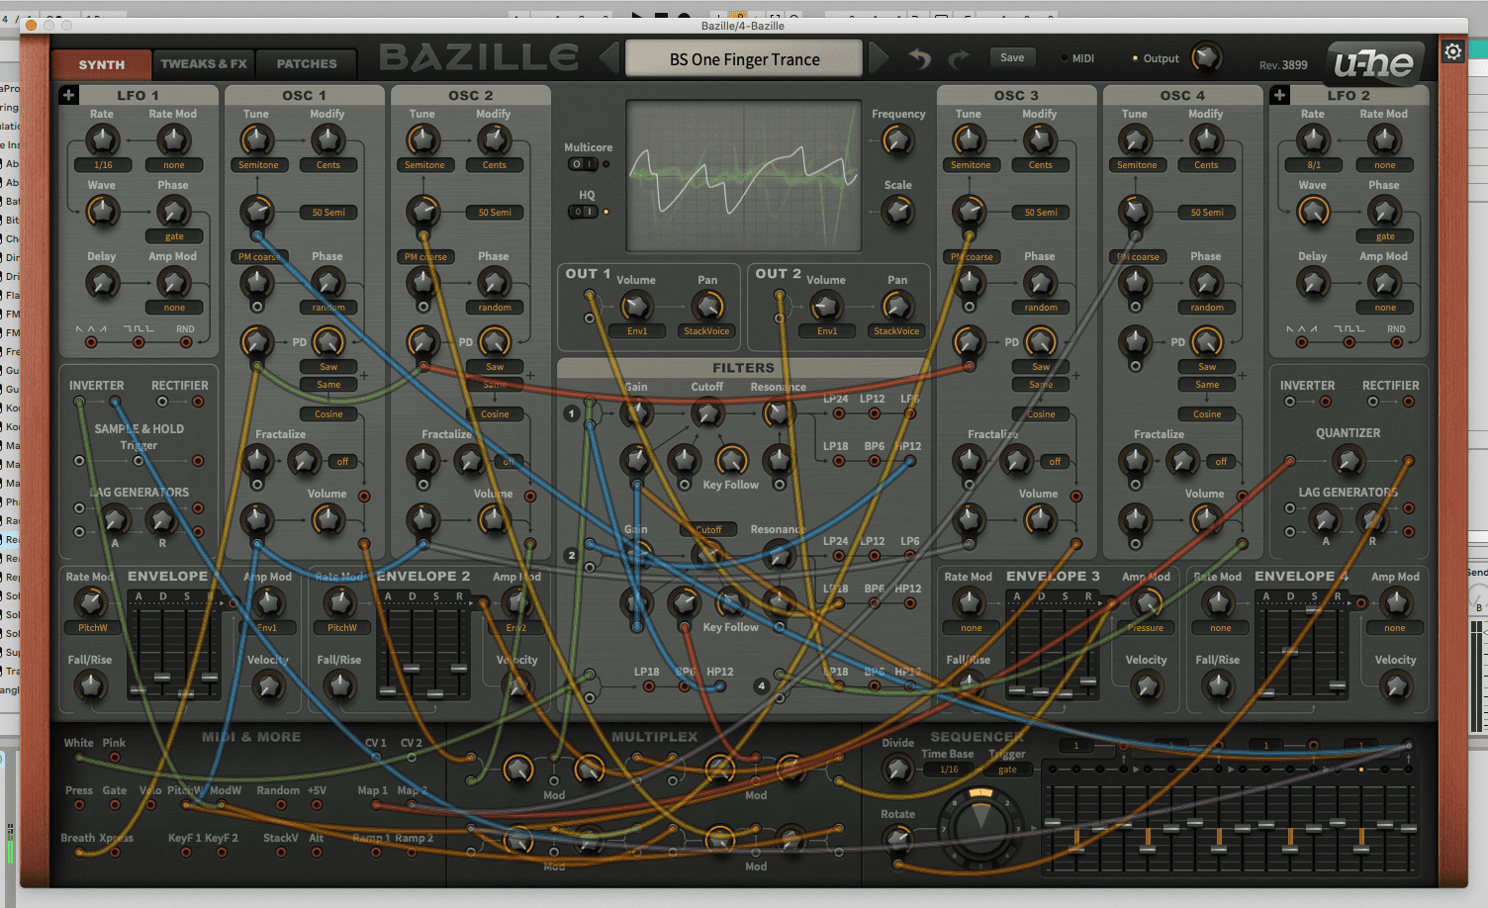Open Envelope 3 Pressure dropdown
The height and width of the screenshot is (908, 1488).
point(1146,628)
